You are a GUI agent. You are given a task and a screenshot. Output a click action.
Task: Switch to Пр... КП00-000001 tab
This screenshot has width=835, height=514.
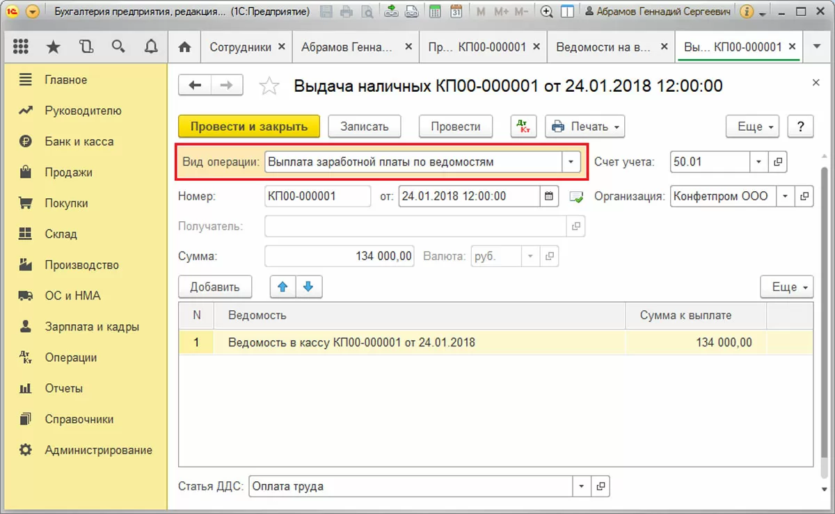point(477,47)
